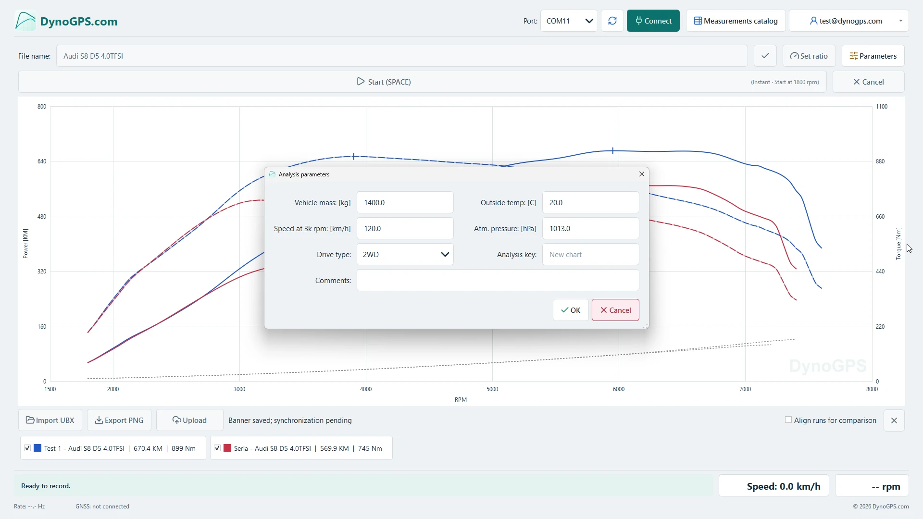Image resolution: width=923 pixels, height=519 pixels.
Task: Focus the Comments field
Action: click(x=498, y=280)
